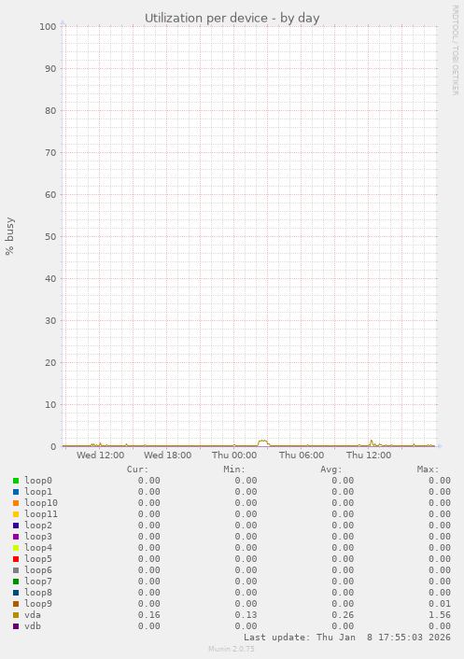Select the loop9 legend label
This screenshot has height=659, width=464.
[x=38, y=604]
